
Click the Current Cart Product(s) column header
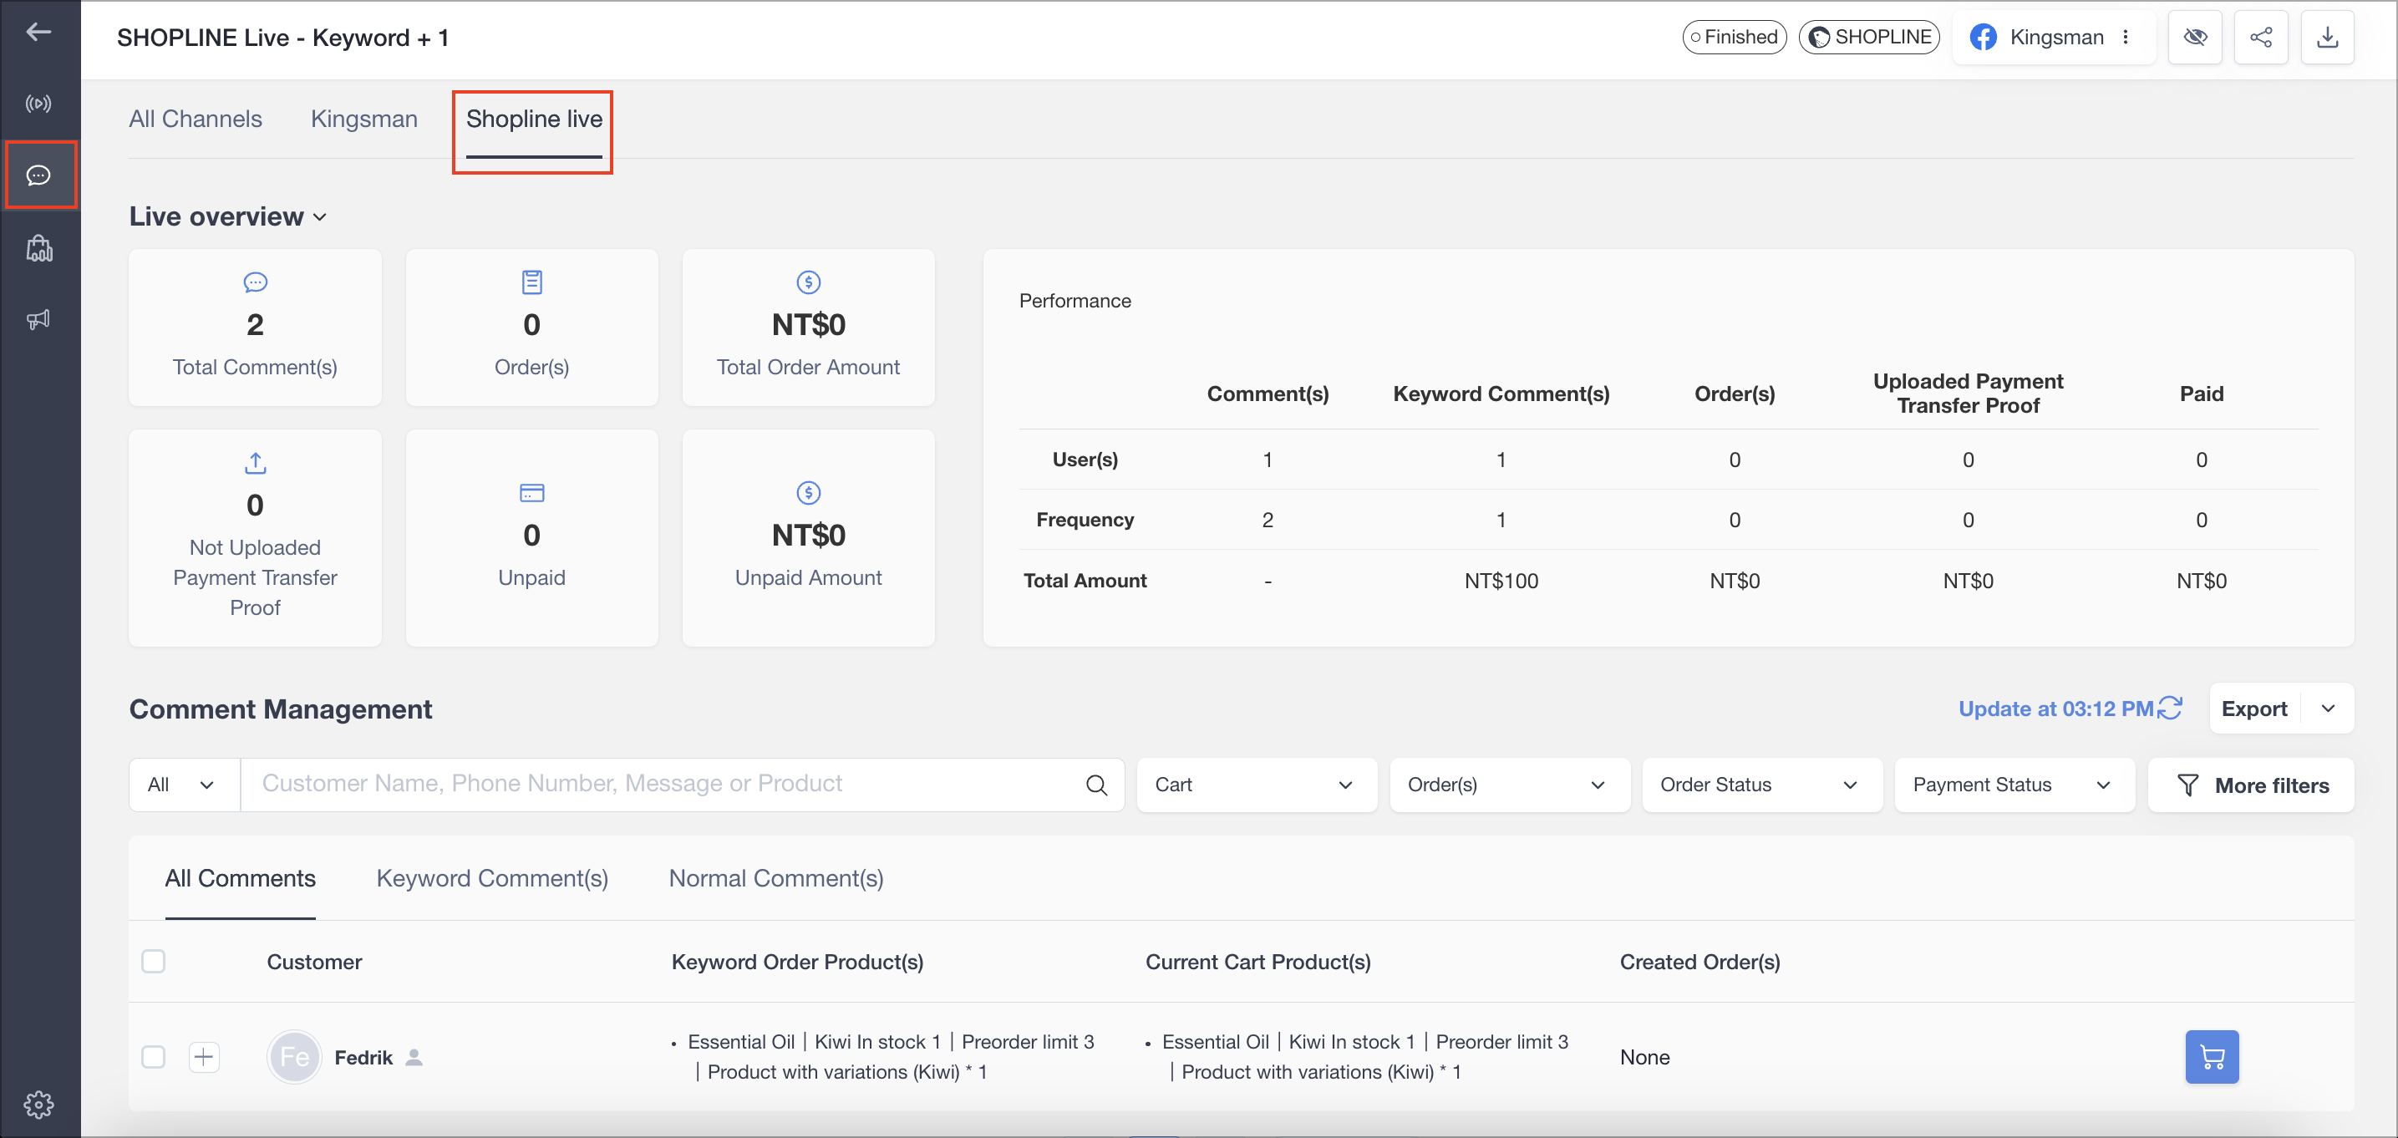click(1257, 962)
